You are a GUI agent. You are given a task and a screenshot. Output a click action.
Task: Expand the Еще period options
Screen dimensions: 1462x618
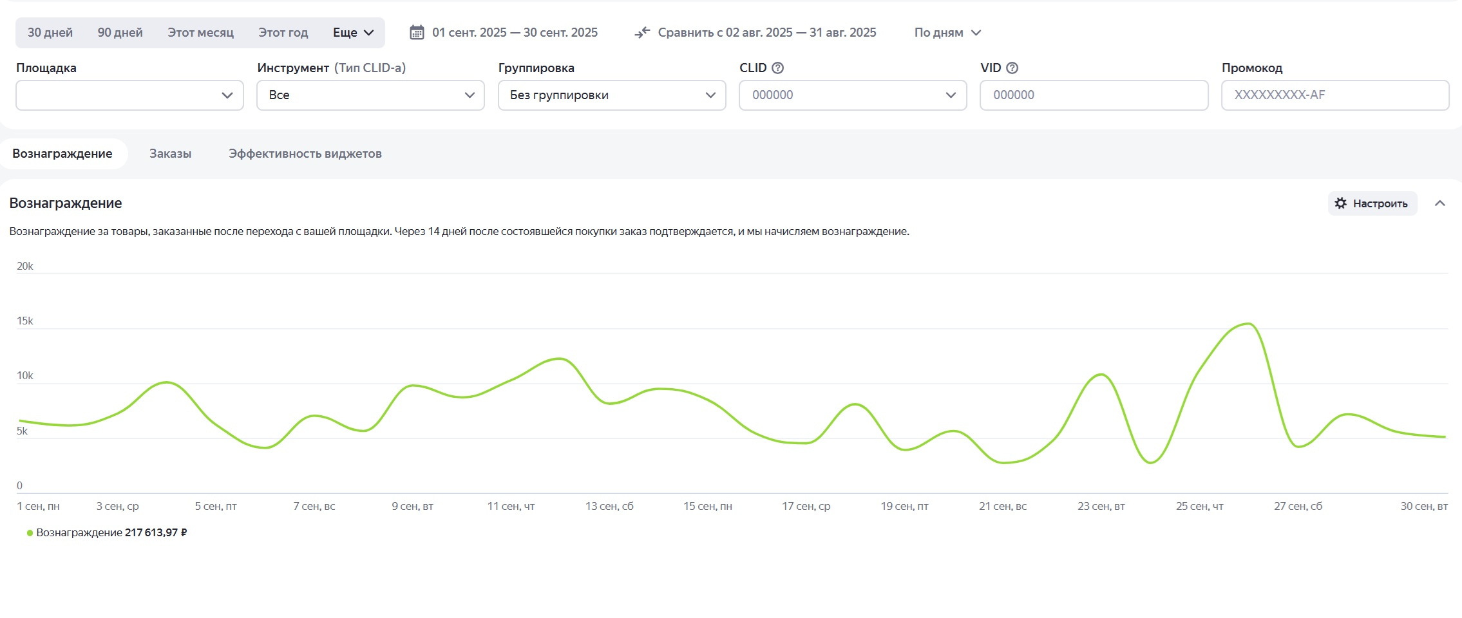point(353,33)
